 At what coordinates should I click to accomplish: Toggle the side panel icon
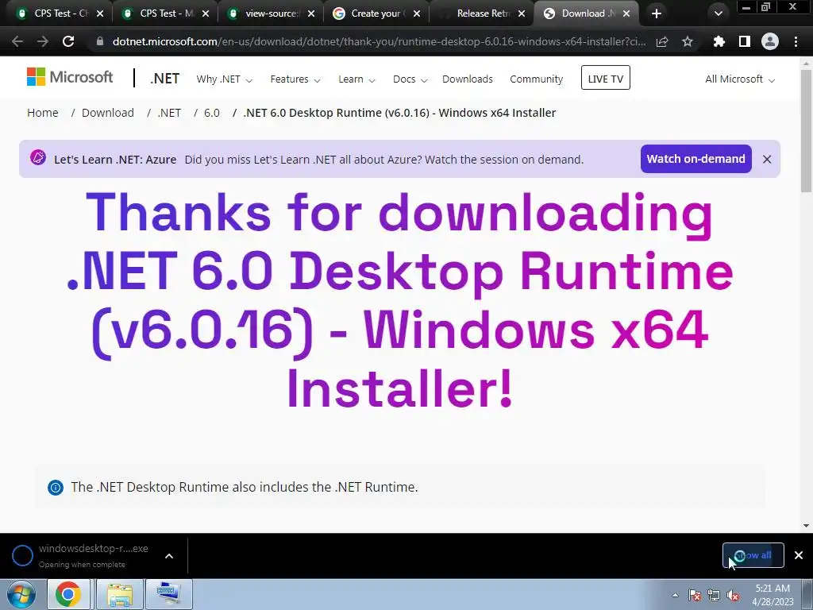(745, 41)
